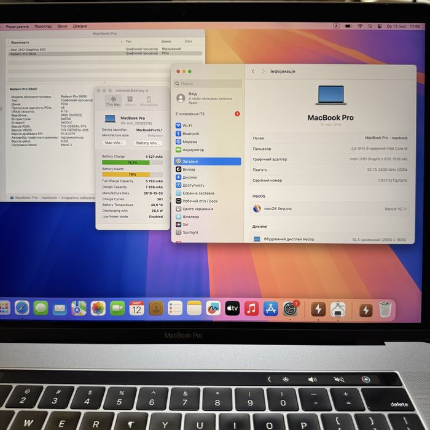
Task: Switch to This Mac tab in coconutBattery
Action: pos(113,101)
